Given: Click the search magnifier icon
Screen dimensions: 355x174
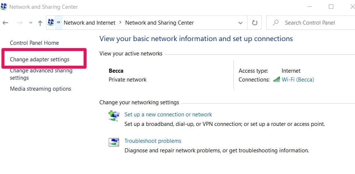Looking at the screenshot, I should pyautogui.click(x=275, y=23).
